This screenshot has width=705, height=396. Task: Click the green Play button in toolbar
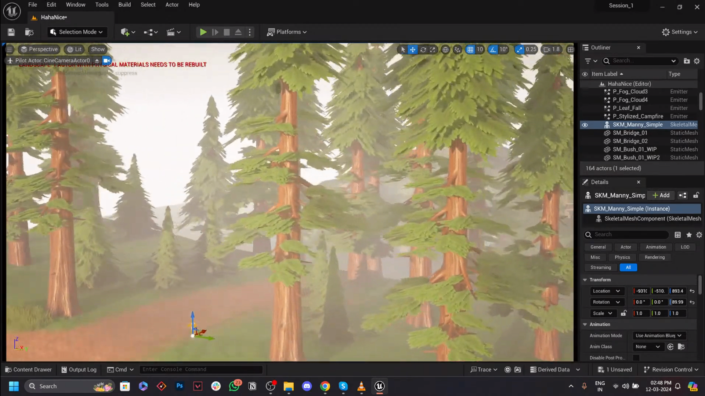tap(203, 32)
